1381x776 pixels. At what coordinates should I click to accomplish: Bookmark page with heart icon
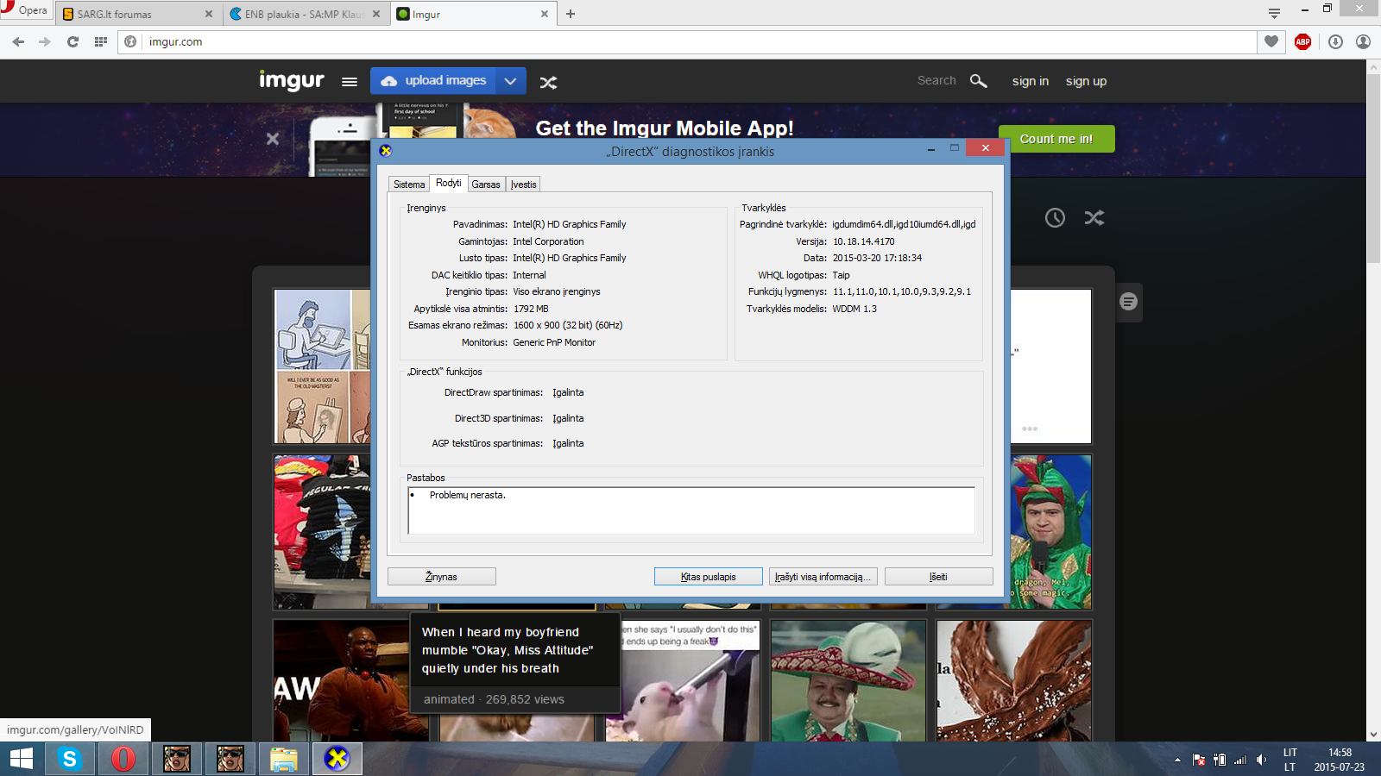tap(1271, 41)
